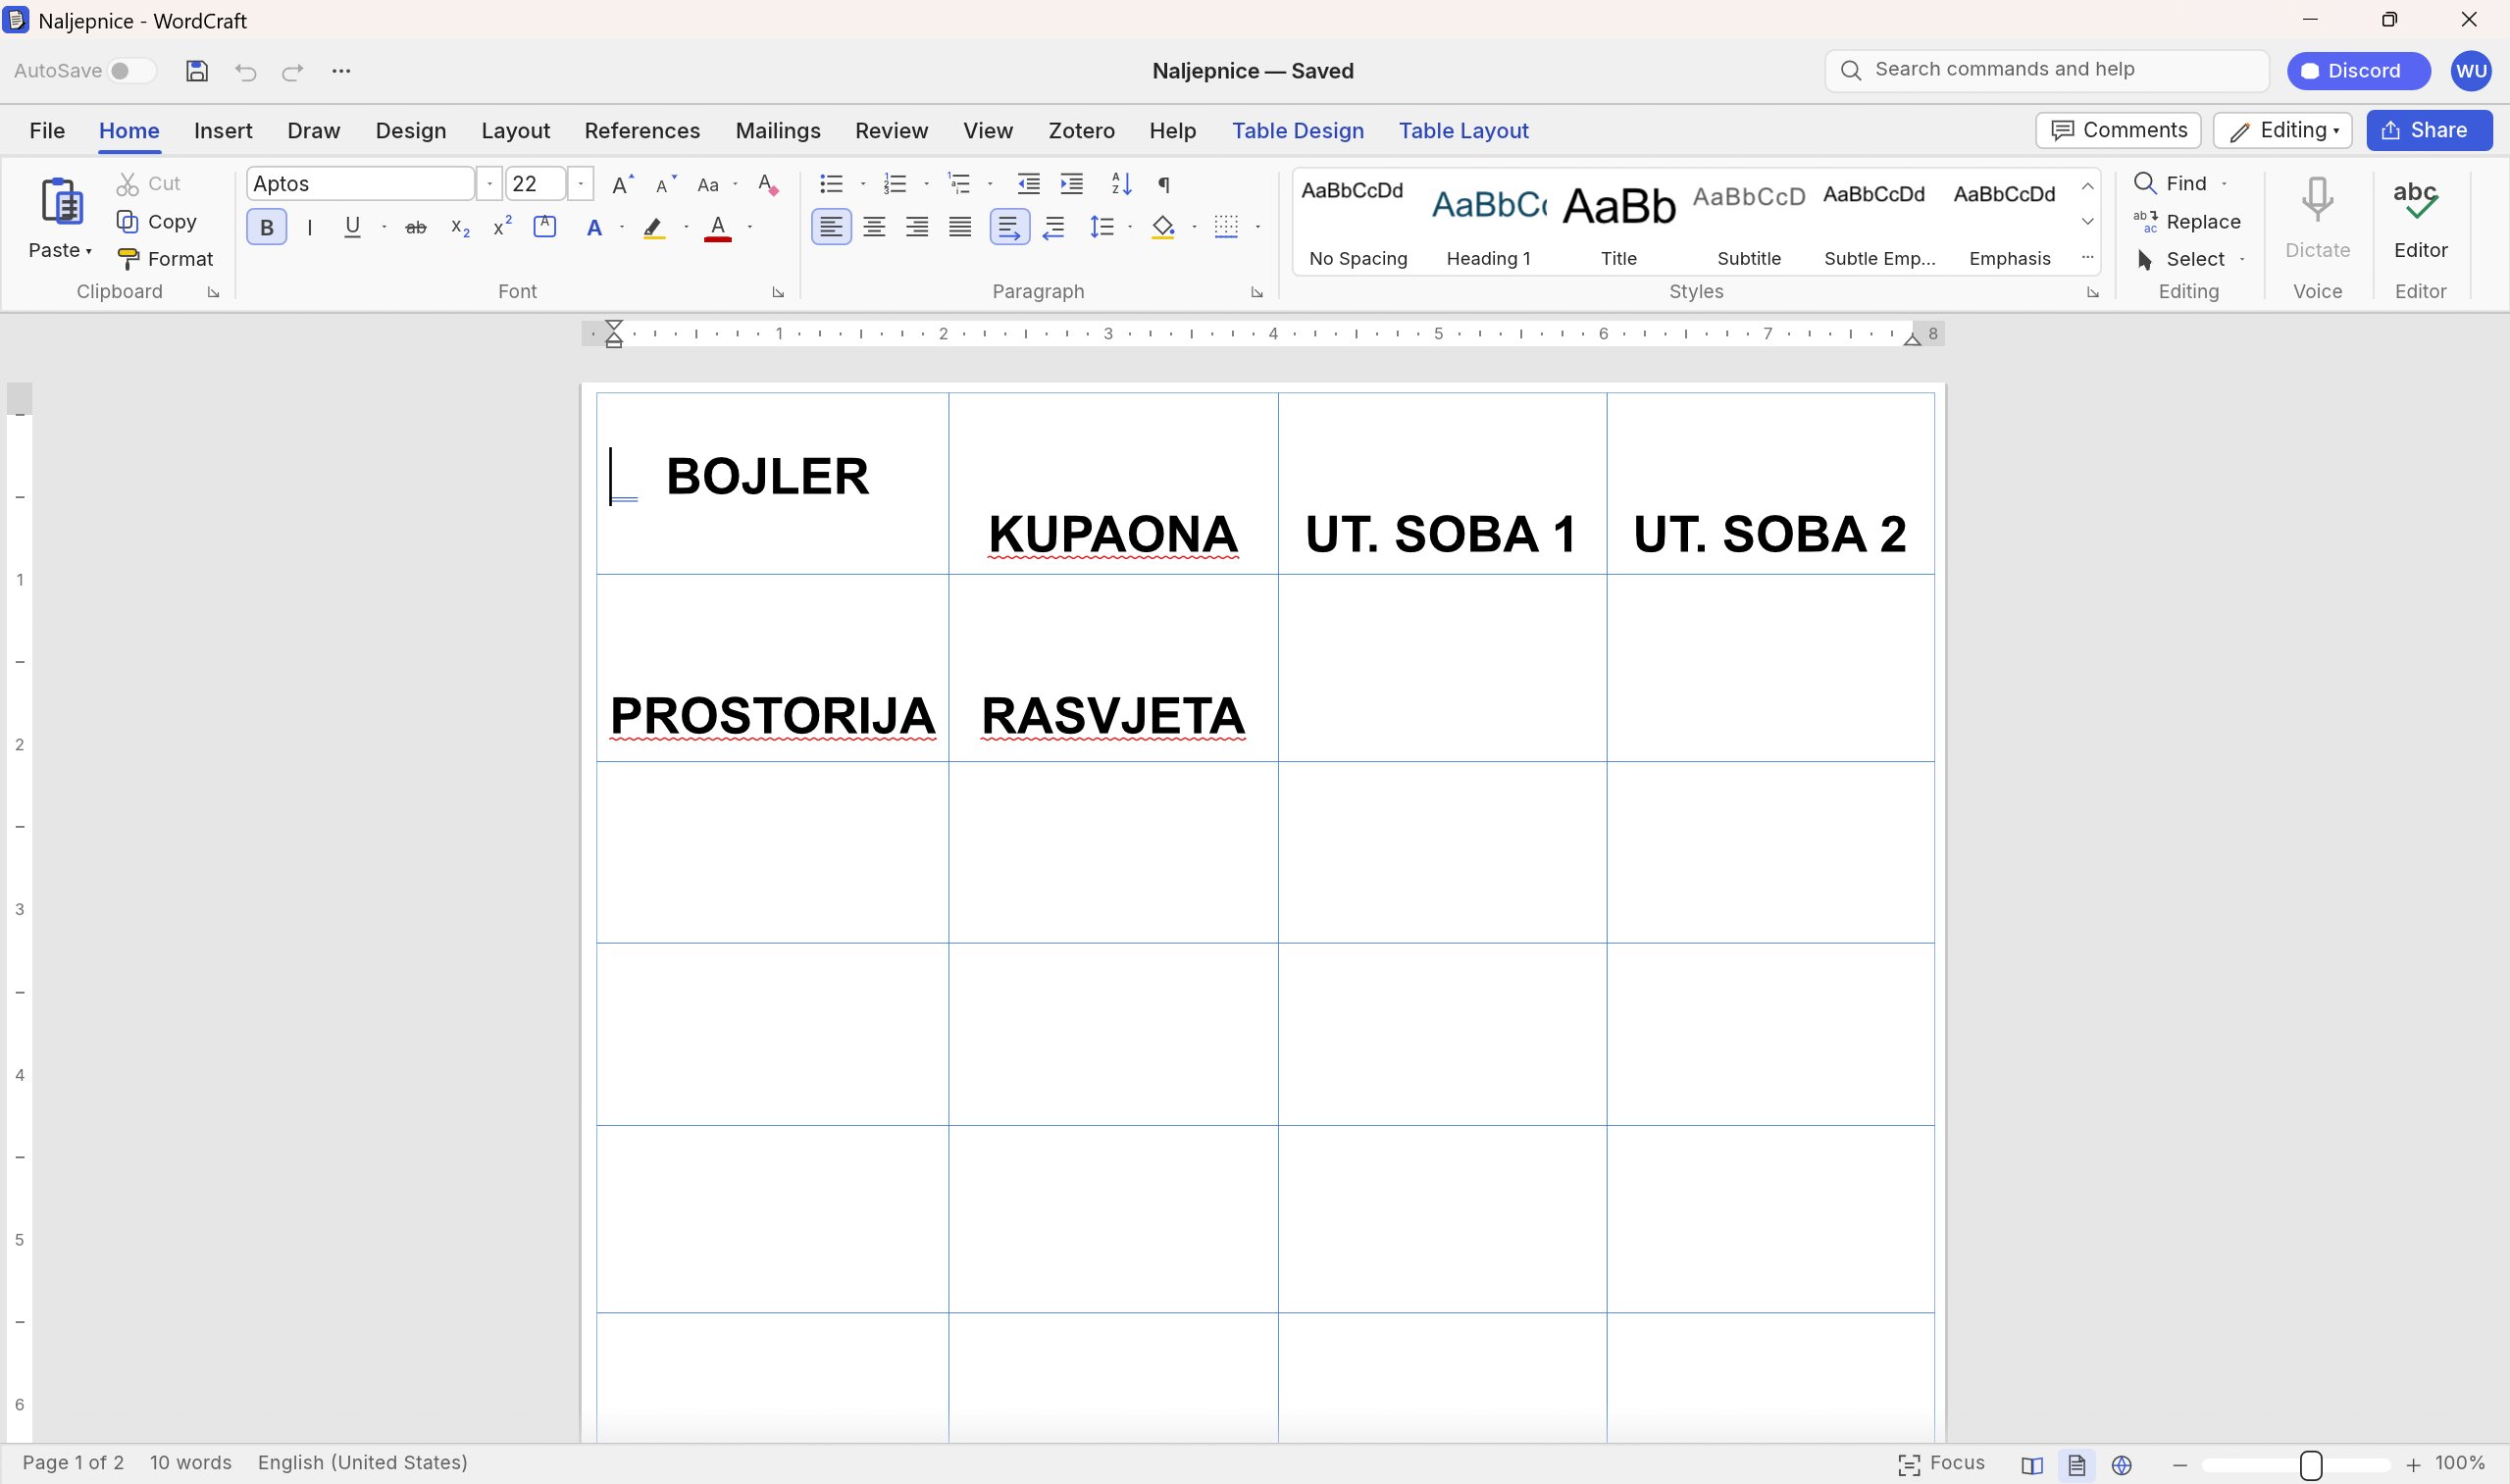The height and width of the screenshot is (1484, 2510).
Task: Adjust the zoom slider handle
Action: point(2310,1465)
